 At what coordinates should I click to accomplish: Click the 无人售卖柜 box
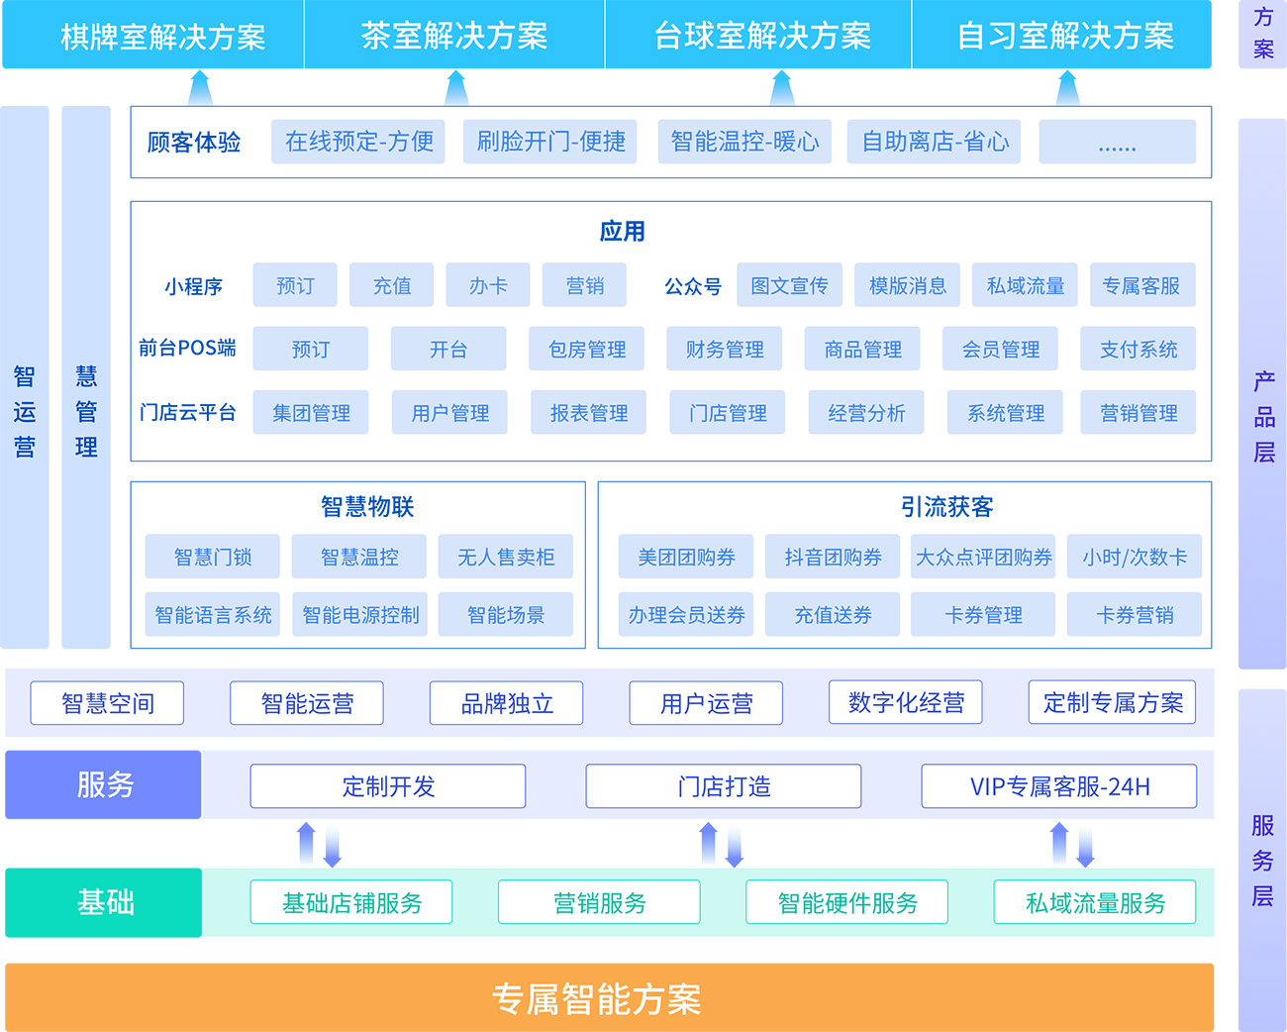coord(506,557)
